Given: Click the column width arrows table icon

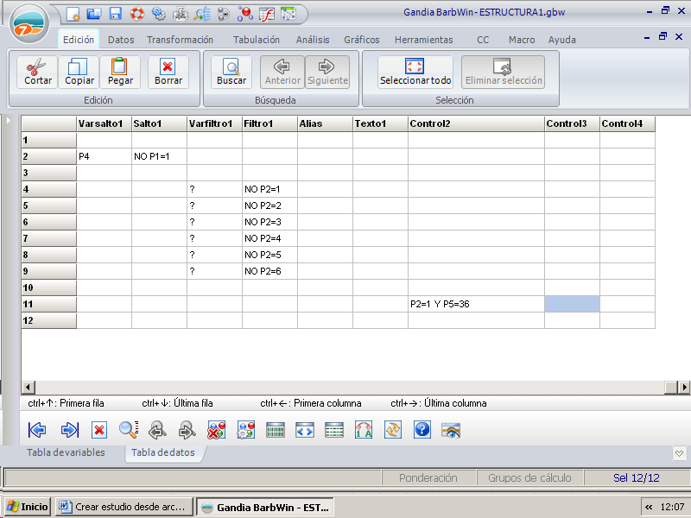Looking at the screenshot, I should click(x=305, y=430).
